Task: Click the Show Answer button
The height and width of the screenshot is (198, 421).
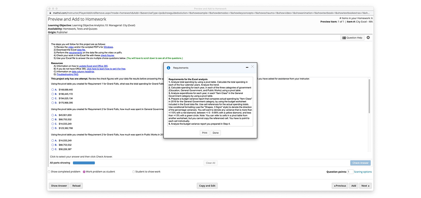Action: pos(59,186)
